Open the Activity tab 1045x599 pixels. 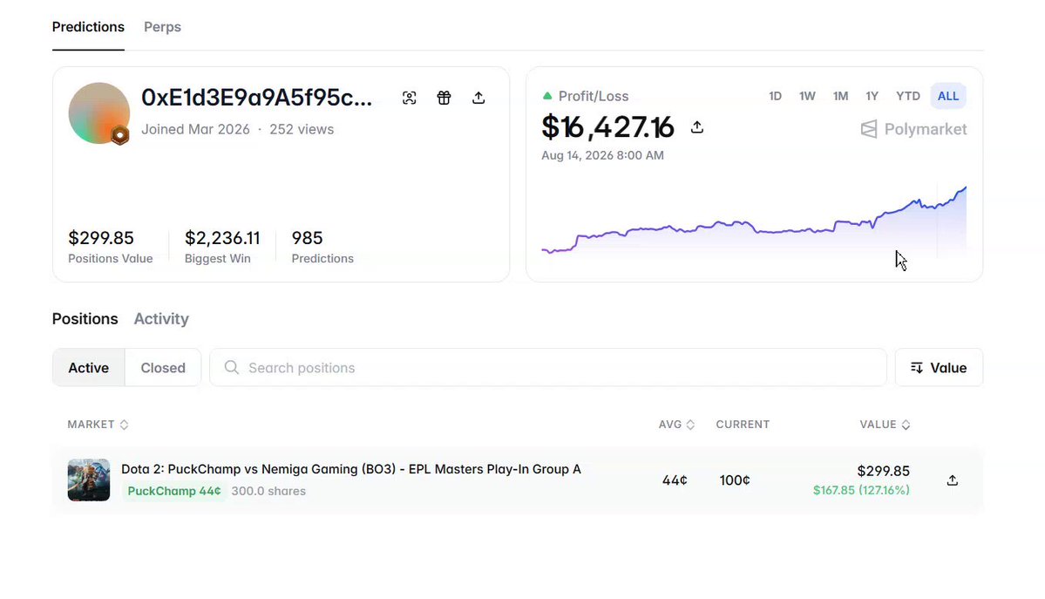(x=161, y=319)
